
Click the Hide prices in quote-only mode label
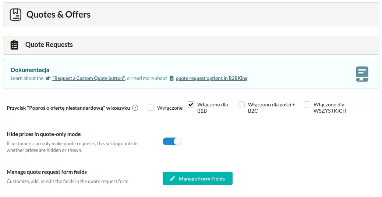tap(44, 134)
